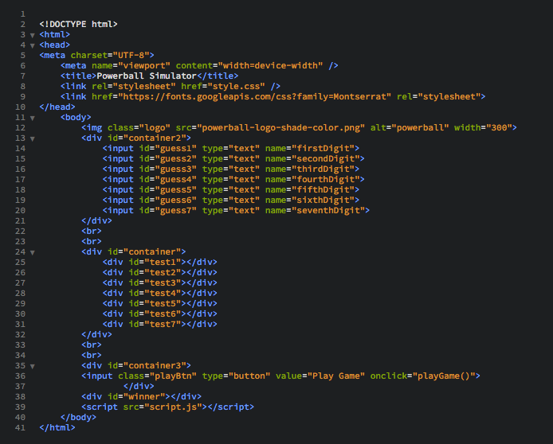Click the alt "powerball" value
553x444 pixels.
[x=420, y=127]
